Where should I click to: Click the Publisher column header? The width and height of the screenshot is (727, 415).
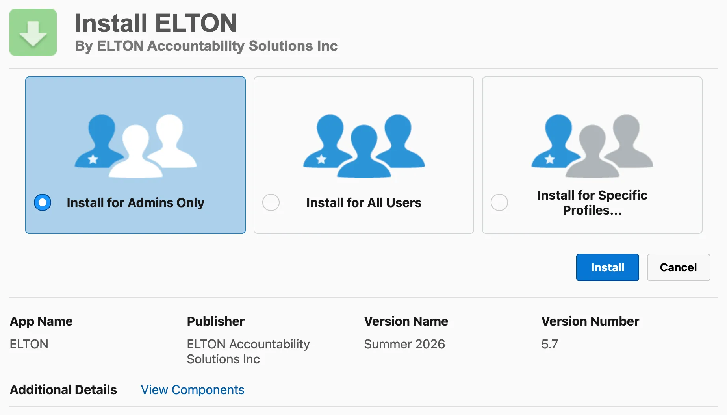(215, 321)
